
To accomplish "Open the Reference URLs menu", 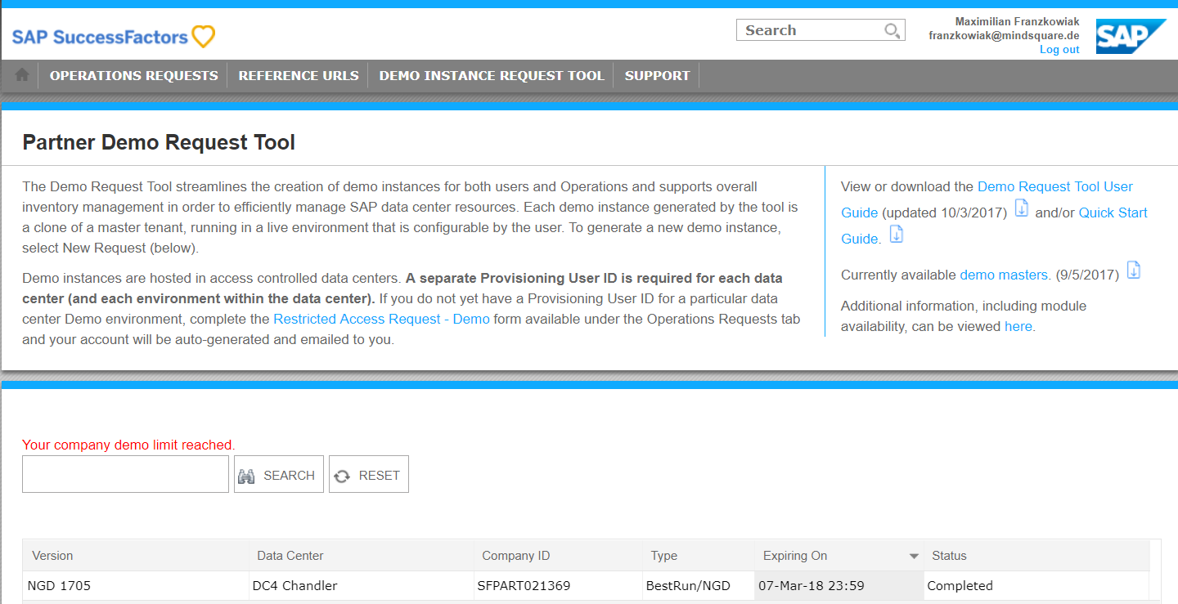I will (x=299, y=75).
